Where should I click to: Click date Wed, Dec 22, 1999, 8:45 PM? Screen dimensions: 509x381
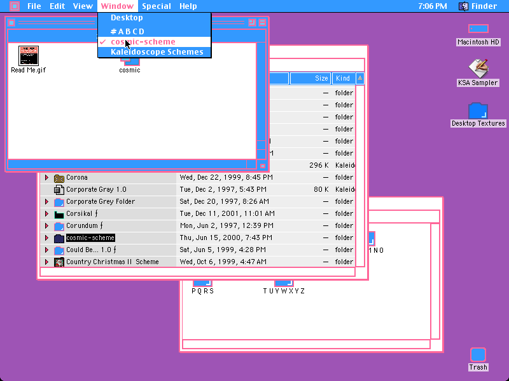click(x=227, y=178)
